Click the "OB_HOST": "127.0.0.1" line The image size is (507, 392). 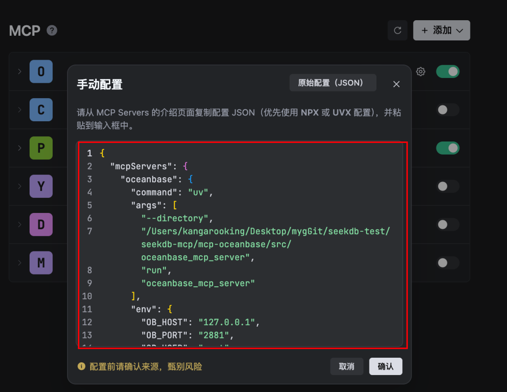point(200,322)
